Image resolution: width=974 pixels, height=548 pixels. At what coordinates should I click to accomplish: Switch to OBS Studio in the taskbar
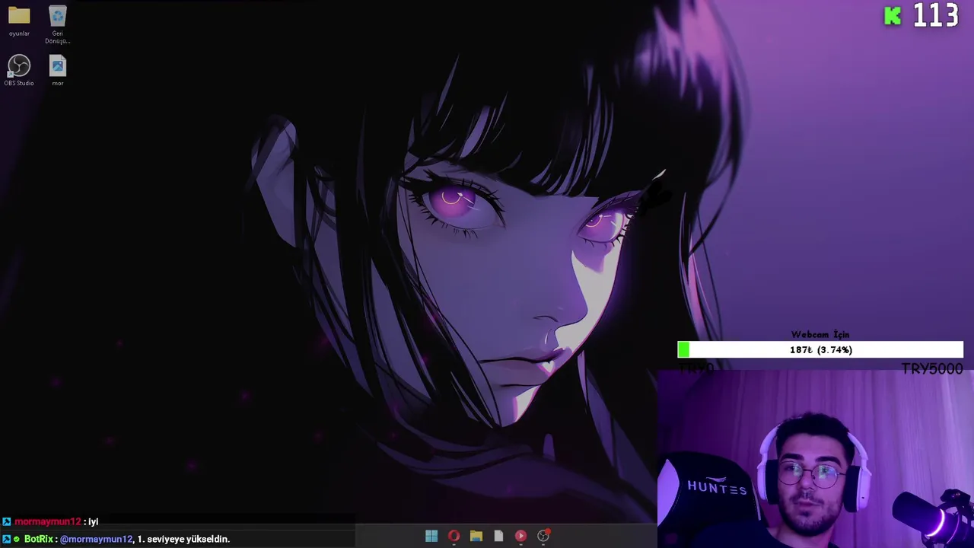[543, 536]
